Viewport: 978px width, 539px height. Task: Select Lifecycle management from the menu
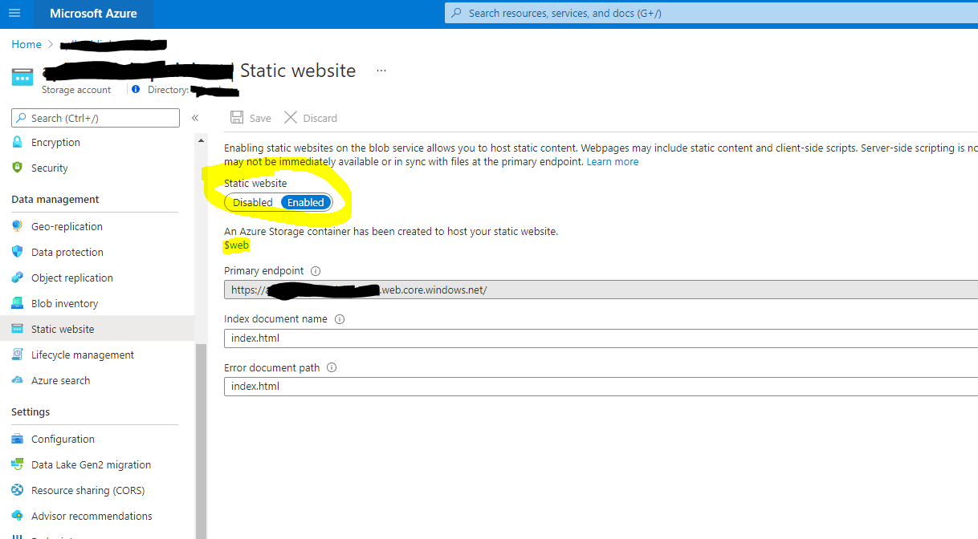83,355
